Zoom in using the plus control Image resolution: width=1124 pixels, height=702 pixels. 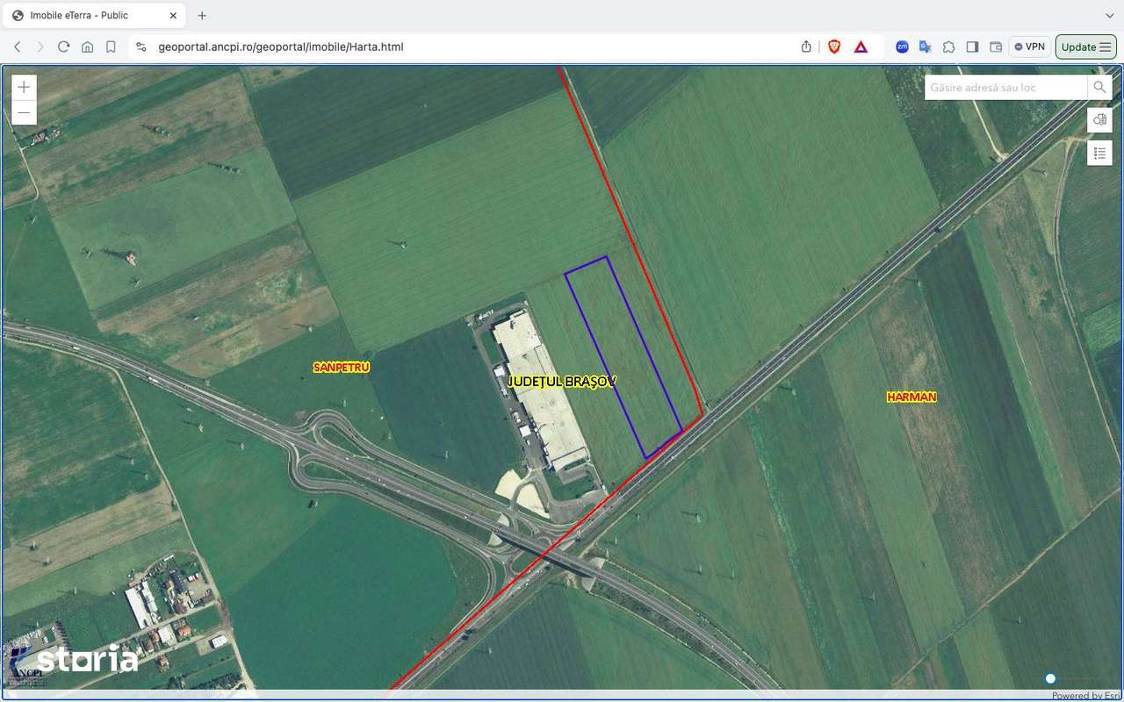[x=23, y=86]
